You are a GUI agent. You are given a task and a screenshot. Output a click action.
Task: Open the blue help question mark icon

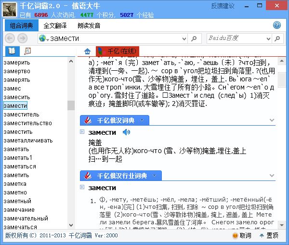(277, 25)
